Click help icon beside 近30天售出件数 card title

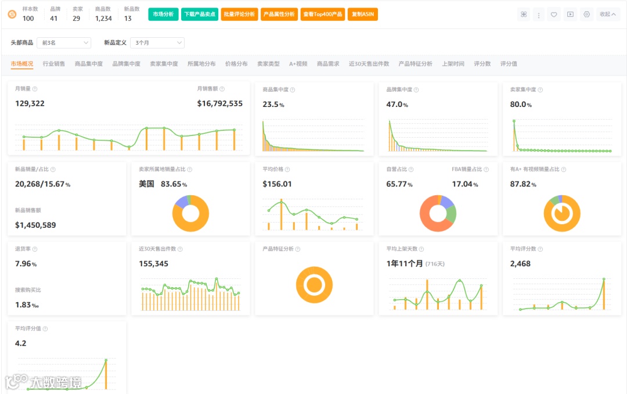coord(180,249)
